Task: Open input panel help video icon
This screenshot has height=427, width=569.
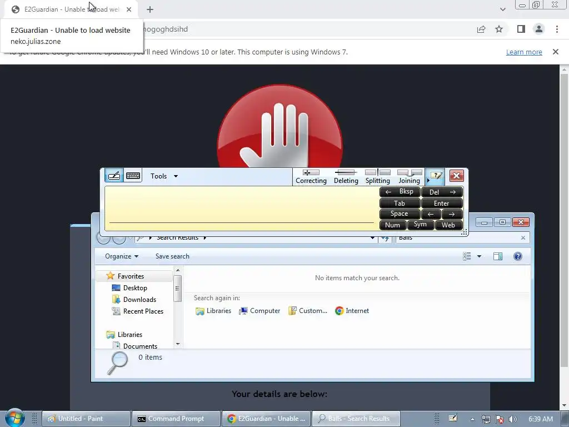Action: 435,176
